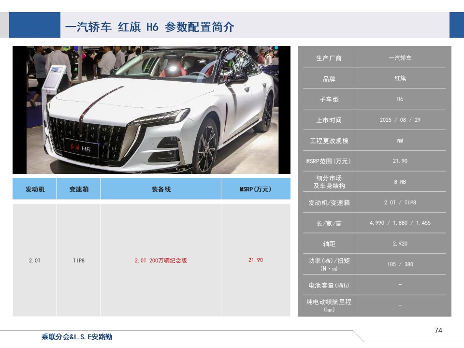Click the 功率(kW)/扭矩(N·m) label
The image size is (464, 348).
(x=329, y=264)
